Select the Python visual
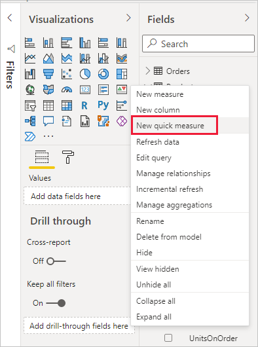This screenshot has width=258, height=347. pyautogui.click(x=103, y=105)
